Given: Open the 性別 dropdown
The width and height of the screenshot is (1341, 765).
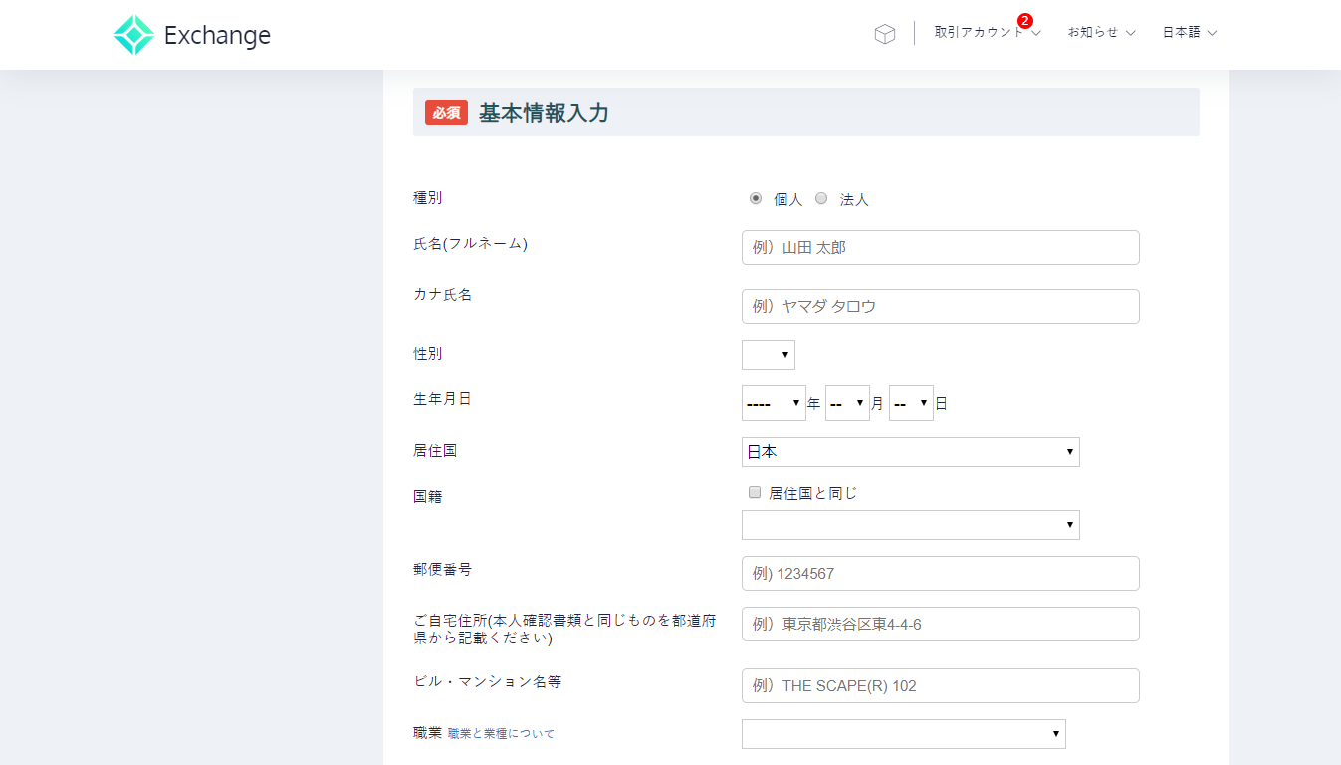Looking at the screenshot, I should pos(768,354).
